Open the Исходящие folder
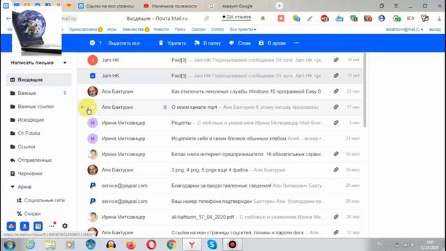This screenshot has height=251, width=446. pyautogui.click(x=39, y=120)
